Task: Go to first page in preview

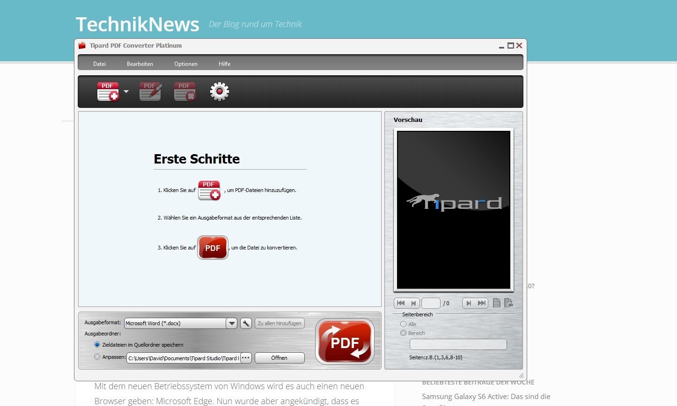Action: pyautogui.click(x=400, y=303)
